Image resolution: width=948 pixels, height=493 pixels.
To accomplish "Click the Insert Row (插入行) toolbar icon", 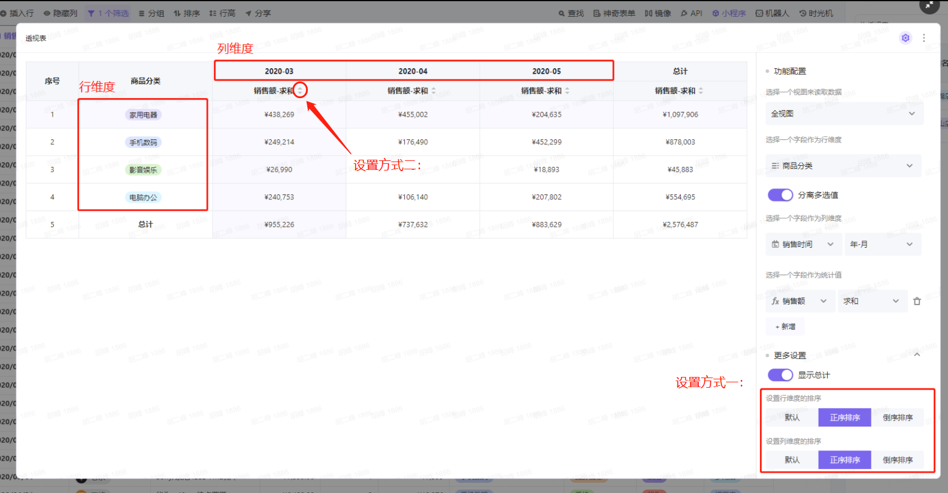I will tap(3, 13).
